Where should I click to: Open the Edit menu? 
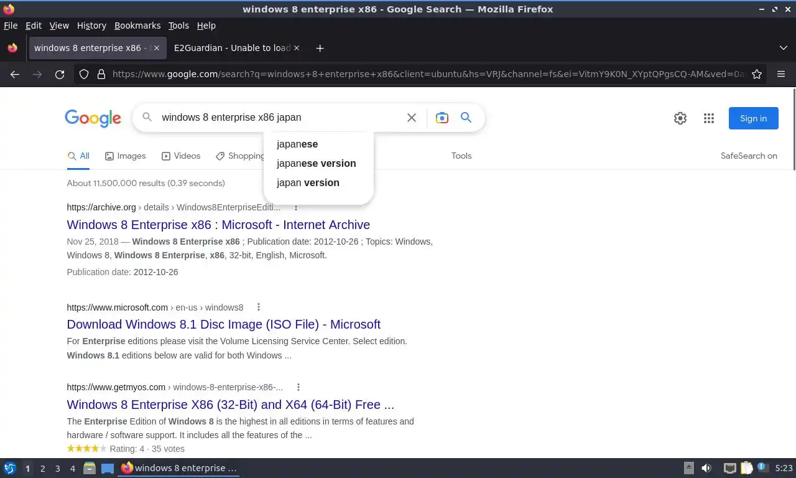pos(34,26)
